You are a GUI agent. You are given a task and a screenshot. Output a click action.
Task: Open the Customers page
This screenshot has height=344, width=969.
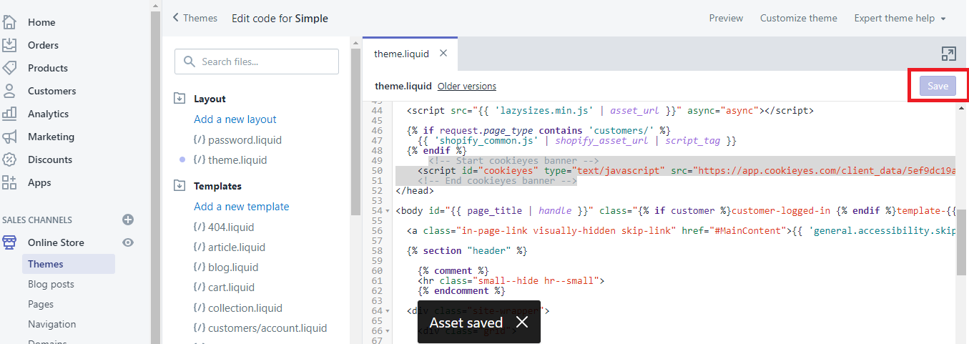(x=51, y=91)
